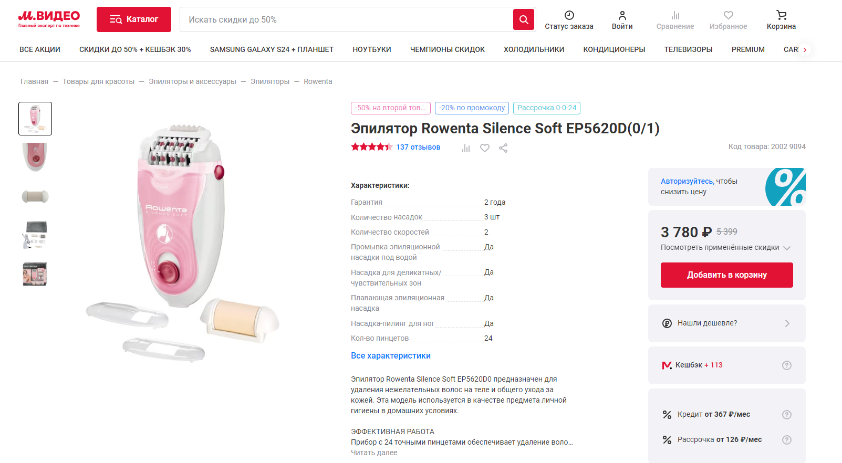Select the packaging box thumbnail
Viewport: 842px width, 463px height.
tap(35, 274)
